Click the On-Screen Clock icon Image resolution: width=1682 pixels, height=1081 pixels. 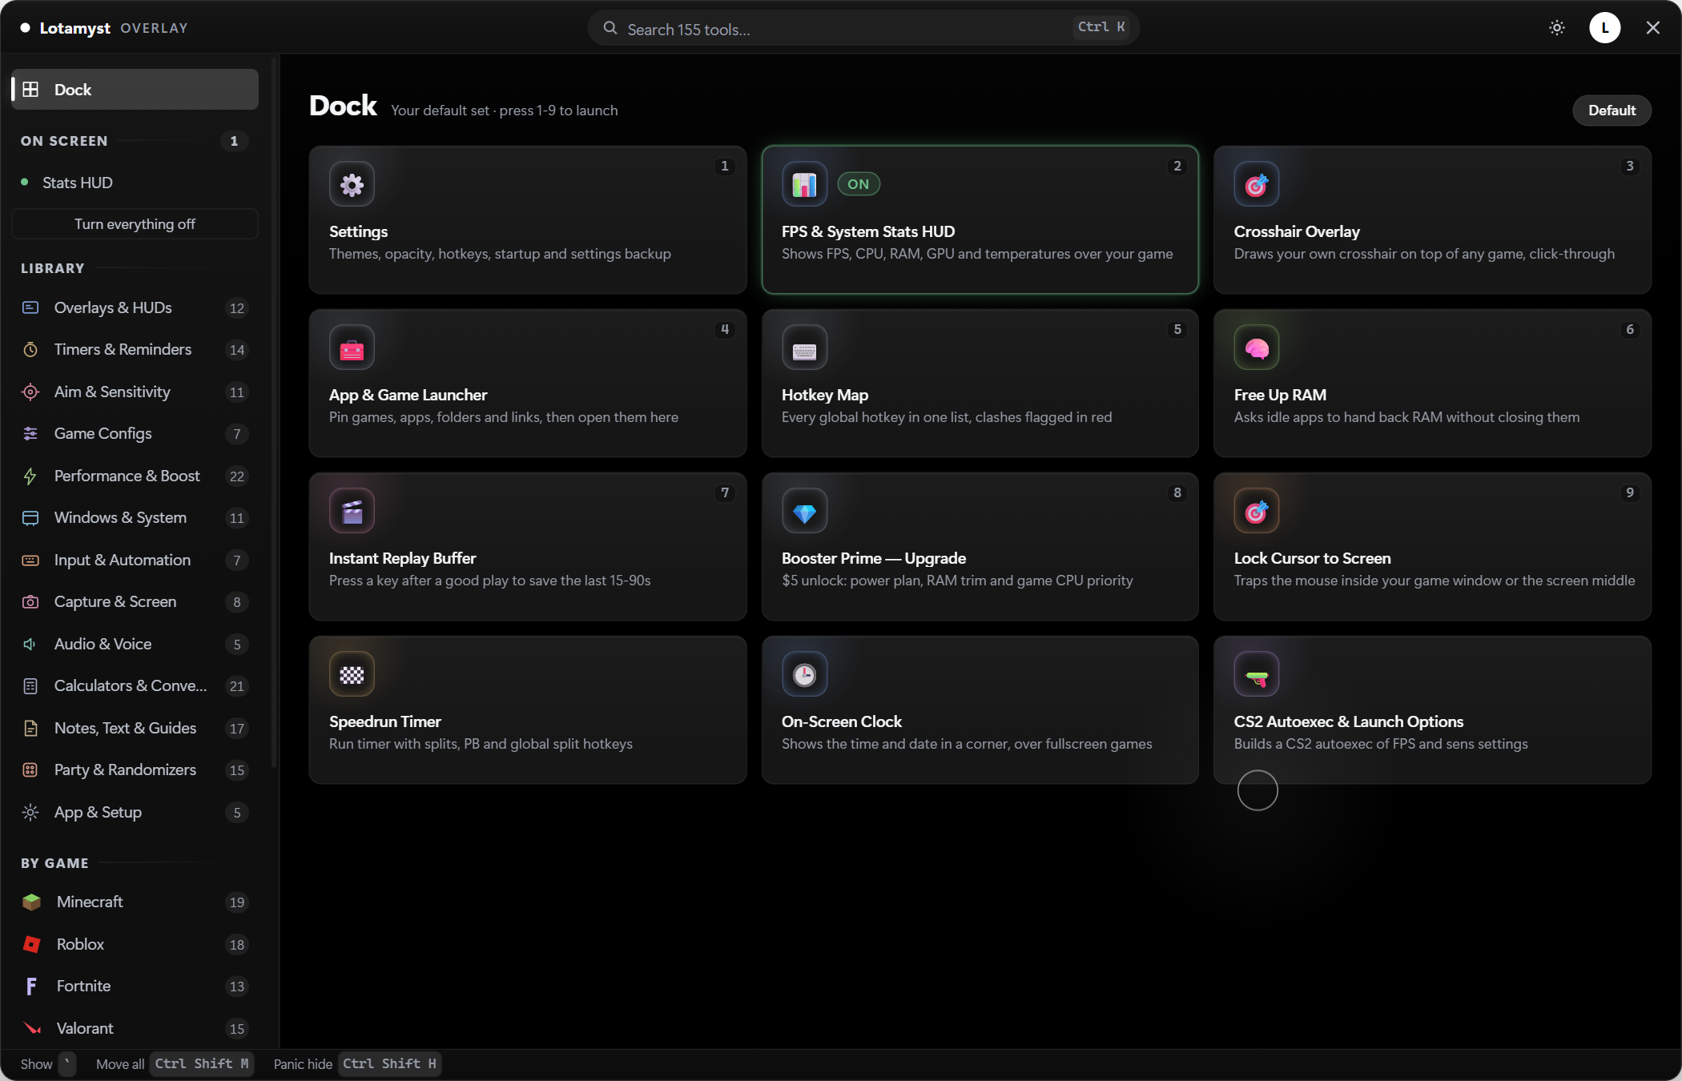pyautogui.click(x=804, y=675)
